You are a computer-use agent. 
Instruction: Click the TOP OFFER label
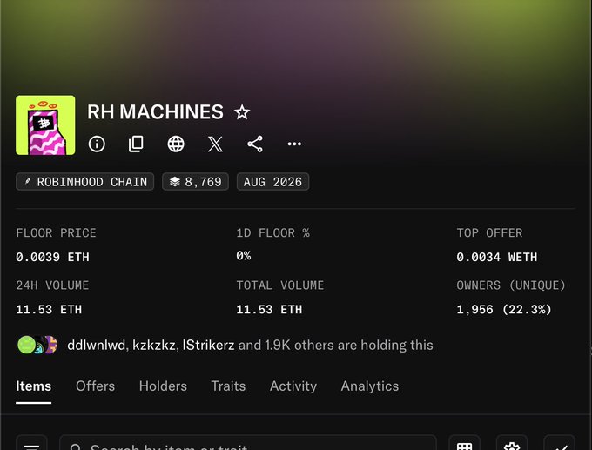point(489,233)
